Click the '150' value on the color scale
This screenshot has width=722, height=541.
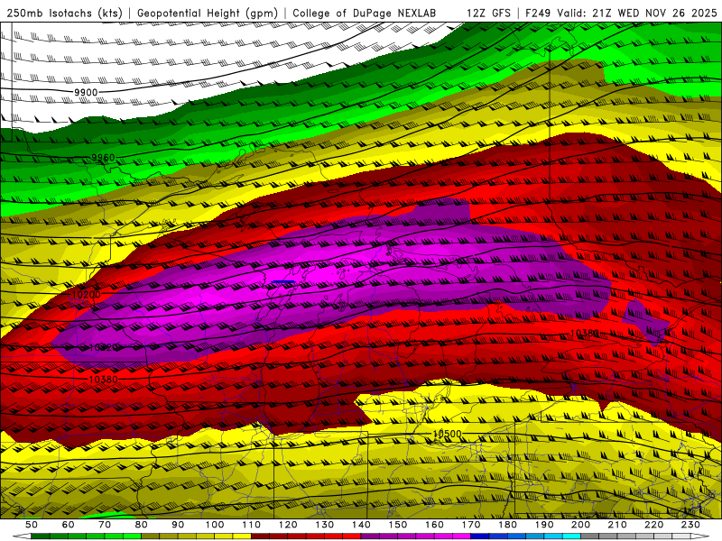point(397,525)
